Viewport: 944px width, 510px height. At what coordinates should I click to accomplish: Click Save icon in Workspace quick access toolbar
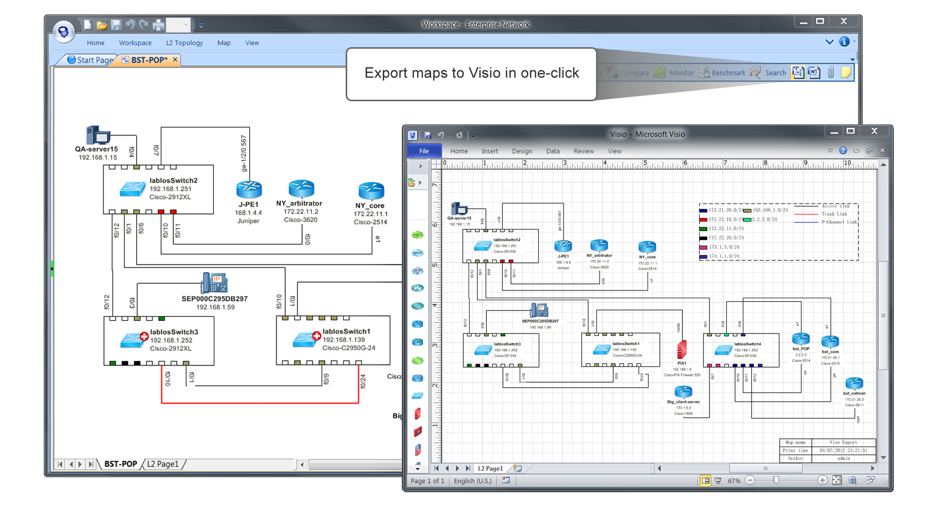(116, 25)
